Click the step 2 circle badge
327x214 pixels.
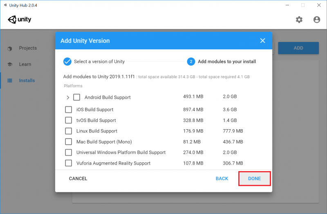(x=191, y=62)
